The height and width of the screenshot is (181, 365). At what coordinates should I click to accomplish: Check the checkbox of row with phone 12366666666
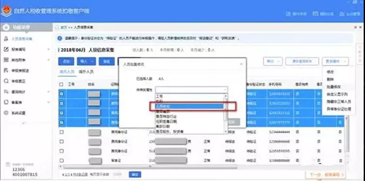coord(61,141)
